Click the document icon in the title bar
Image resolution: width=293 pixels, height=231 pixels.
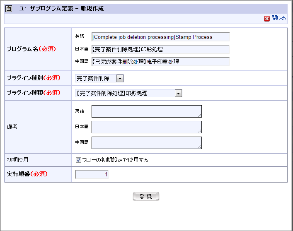(x=9, y=9)
